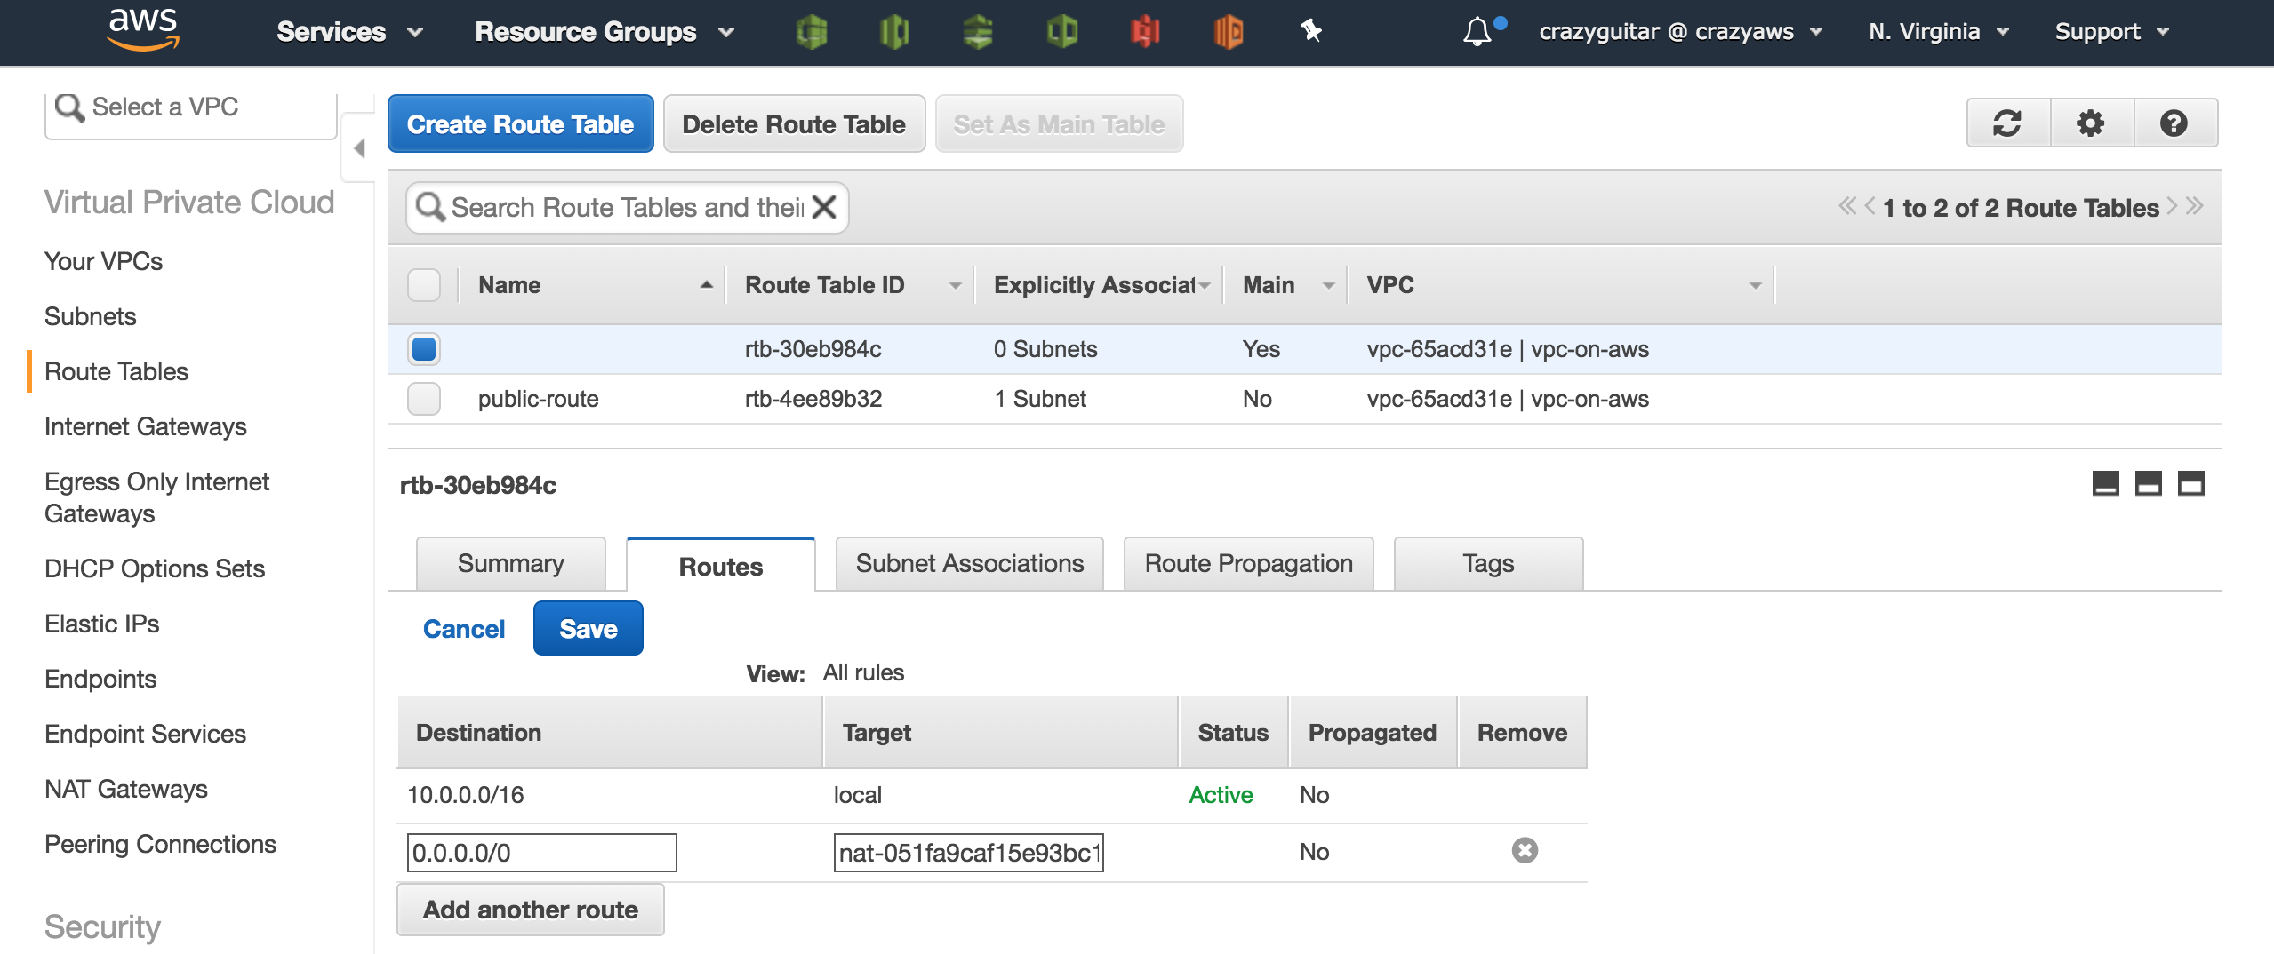Toggle the select-all route tables checkbox
Image resolution: width=2274 pixels, height=954 pixels.
coord(424,285)
